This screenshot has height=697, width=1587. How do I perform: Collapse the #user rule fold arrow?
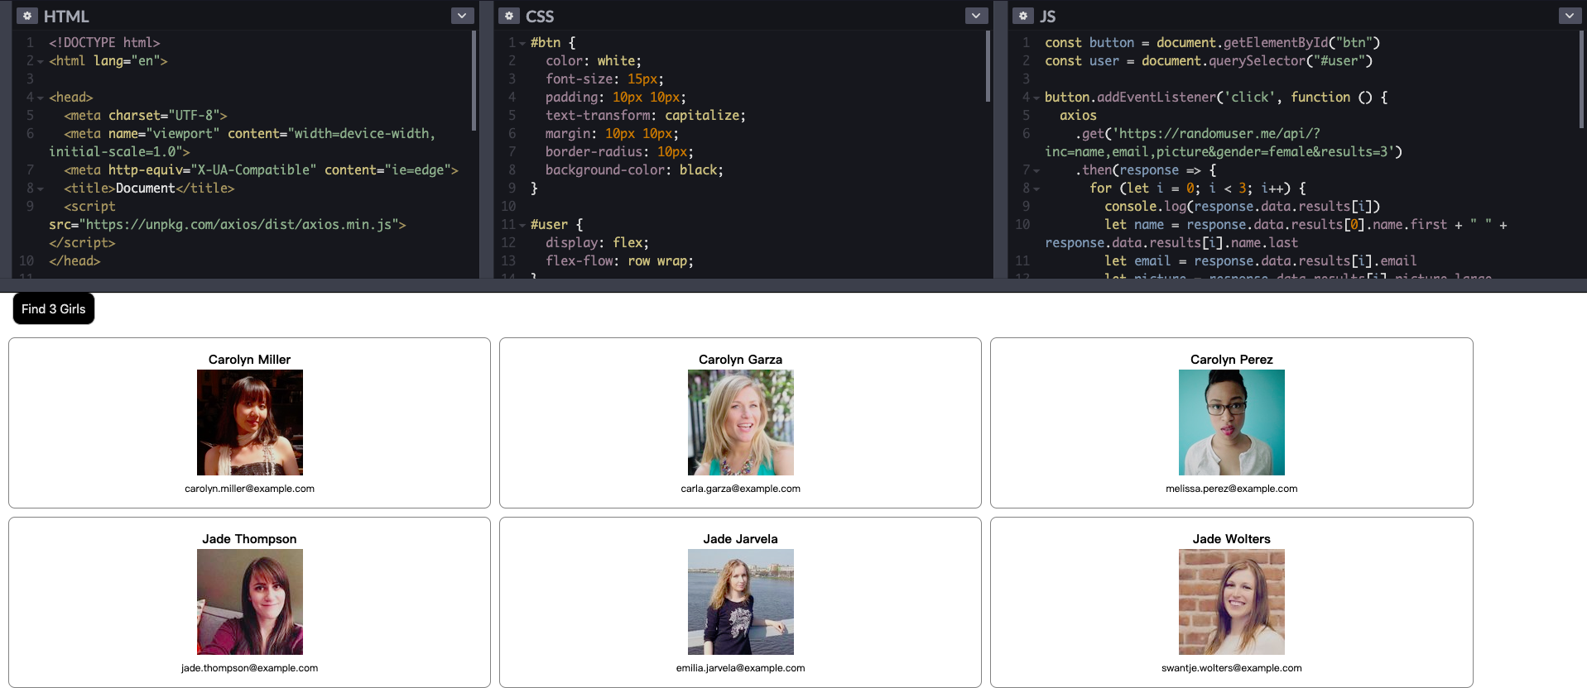point(522,225)
